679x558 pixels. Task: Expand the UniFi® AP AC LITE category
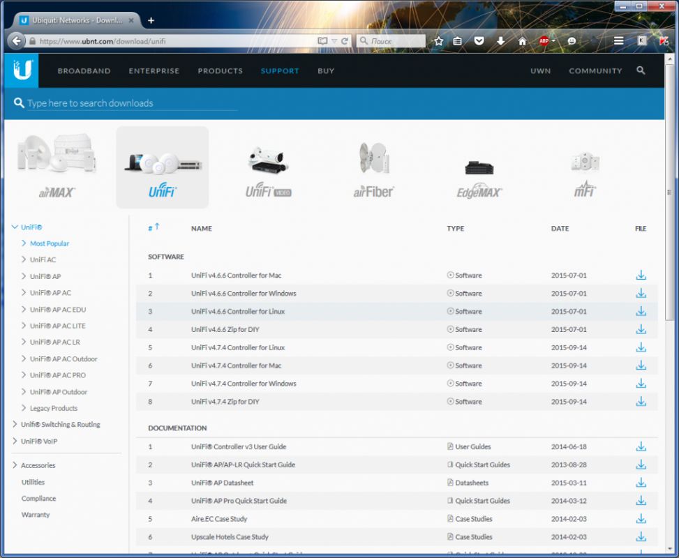(24, 326)
